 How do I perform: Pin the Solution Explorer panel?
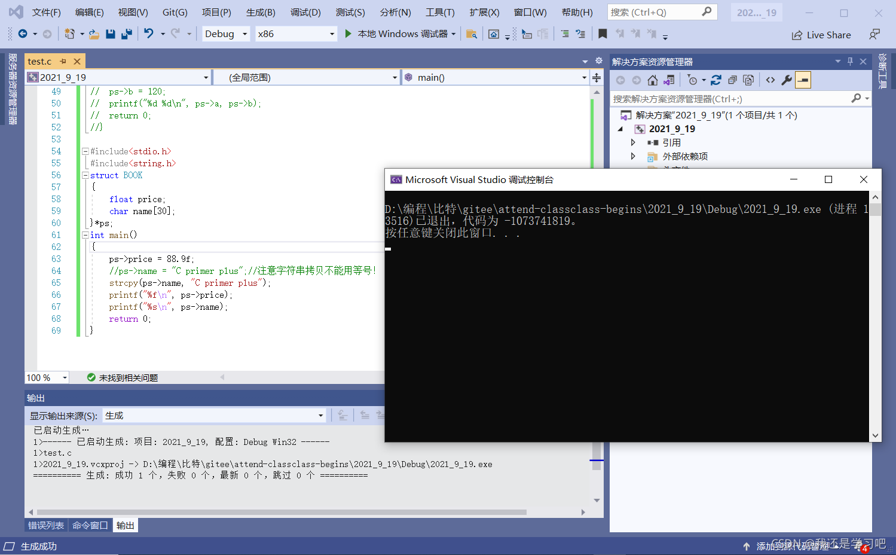tap(850, 62)
